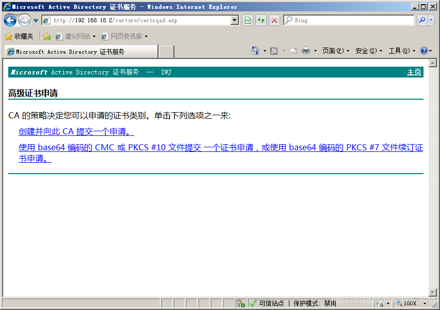This screenshot has height=310, width=440.
Task: Print the page with the printer icon
Action: (306, 51)
